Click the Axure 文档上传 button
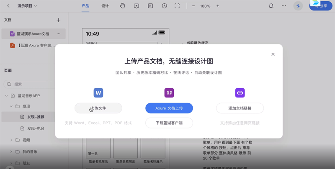 (169, 108)
